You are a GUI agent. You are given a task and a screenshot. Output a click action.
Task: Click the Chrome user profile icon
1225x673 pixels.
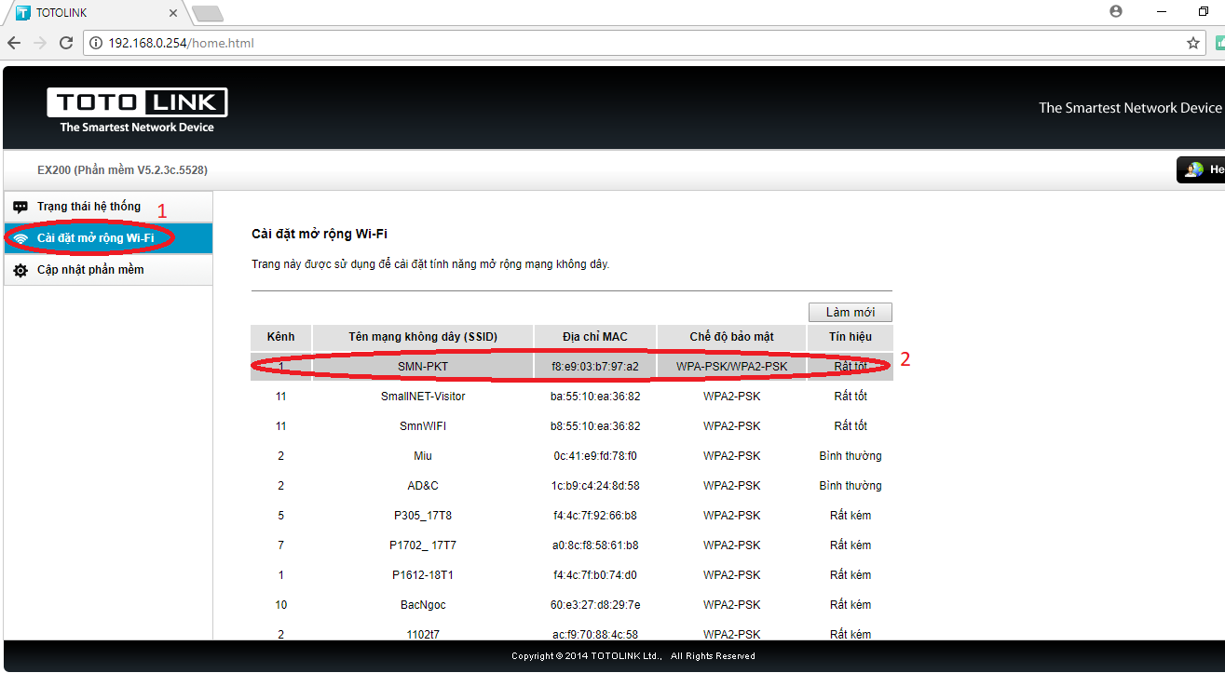1116,11
